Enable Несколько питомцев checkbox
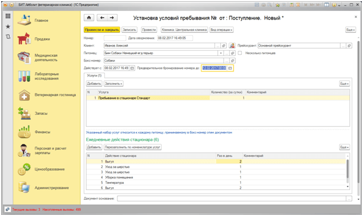This screenshot has width=363, height=216. (240, 53)
